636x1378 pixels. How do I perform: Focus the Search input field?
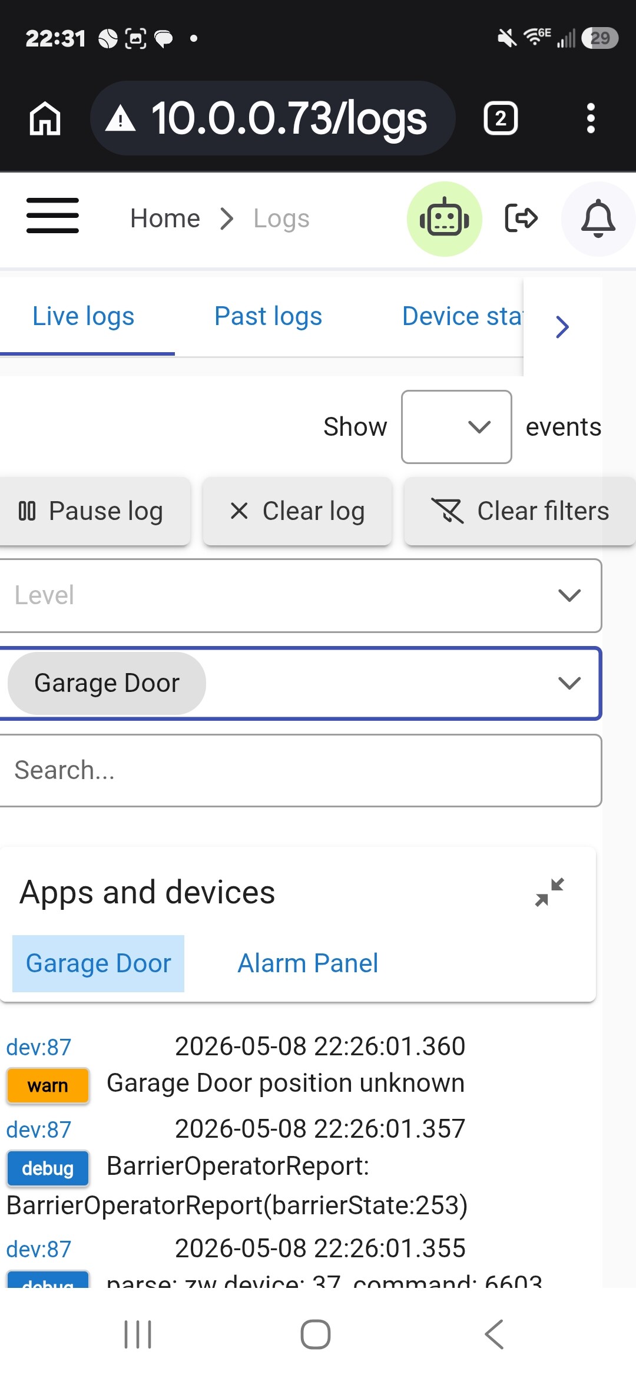tap(300, 770)
